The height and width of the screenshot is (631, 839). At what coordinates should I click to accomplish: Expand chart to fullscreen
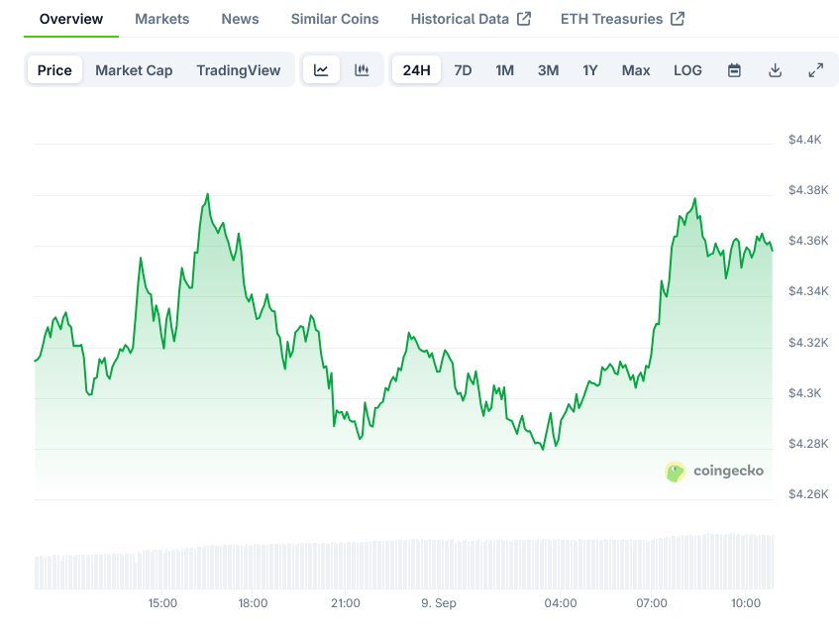pos(815,70)
